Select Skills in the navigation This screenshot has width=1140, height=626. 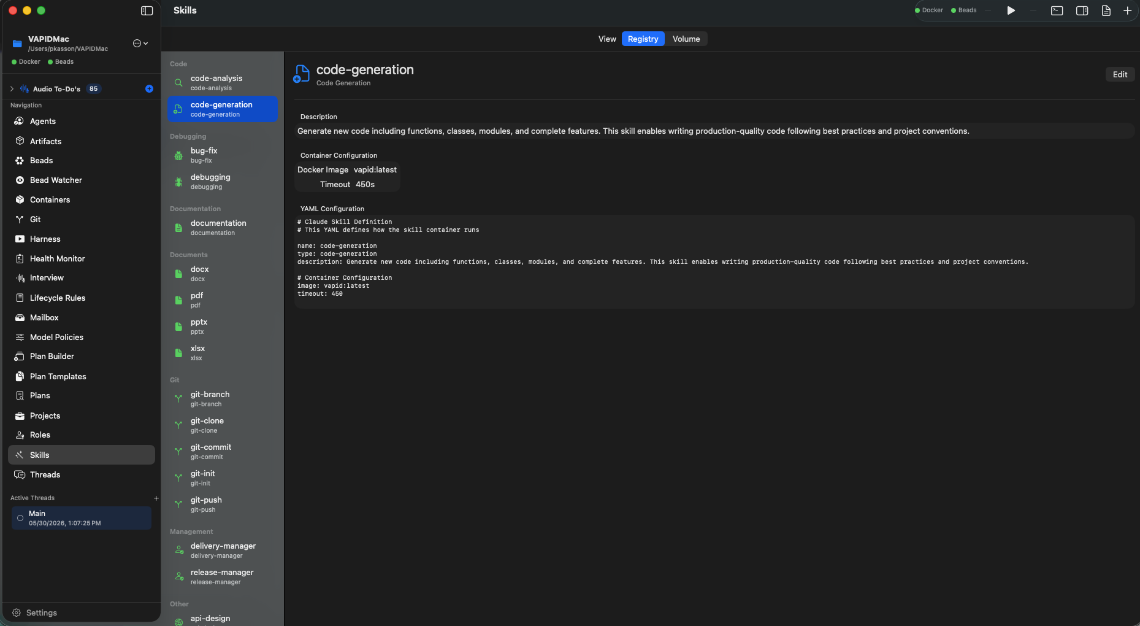[81, 455]
